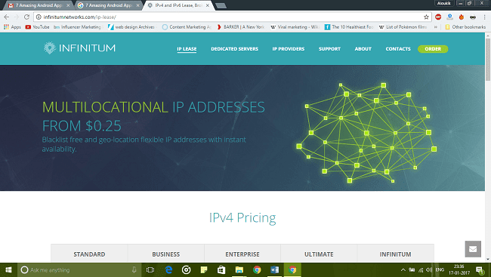The image size is (491, 277).
Task: Select the INFINITUM pricing column
Action: tap(396, 254)
